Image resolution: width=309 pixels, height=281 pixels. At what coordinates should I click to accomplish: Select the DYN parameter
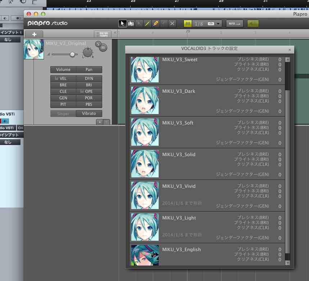[x=89, y=79]
